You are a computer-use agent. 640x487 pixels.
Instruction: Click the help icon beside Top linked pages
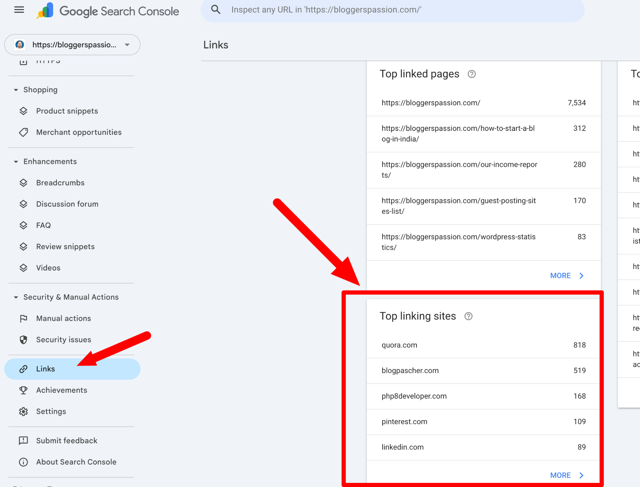click(x=472, y=74)
